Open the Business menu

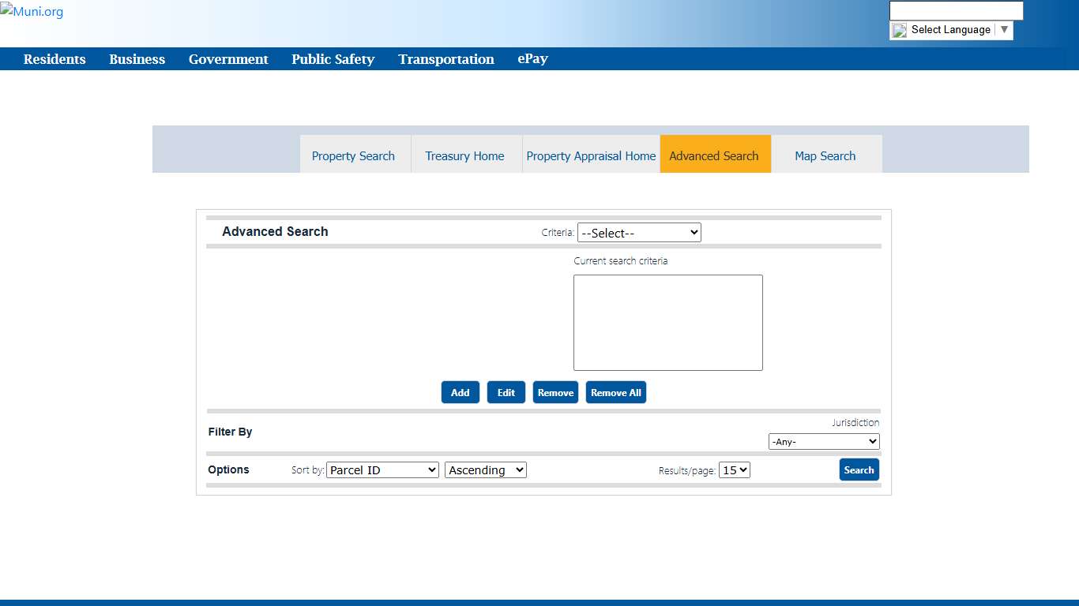(137, 59)
